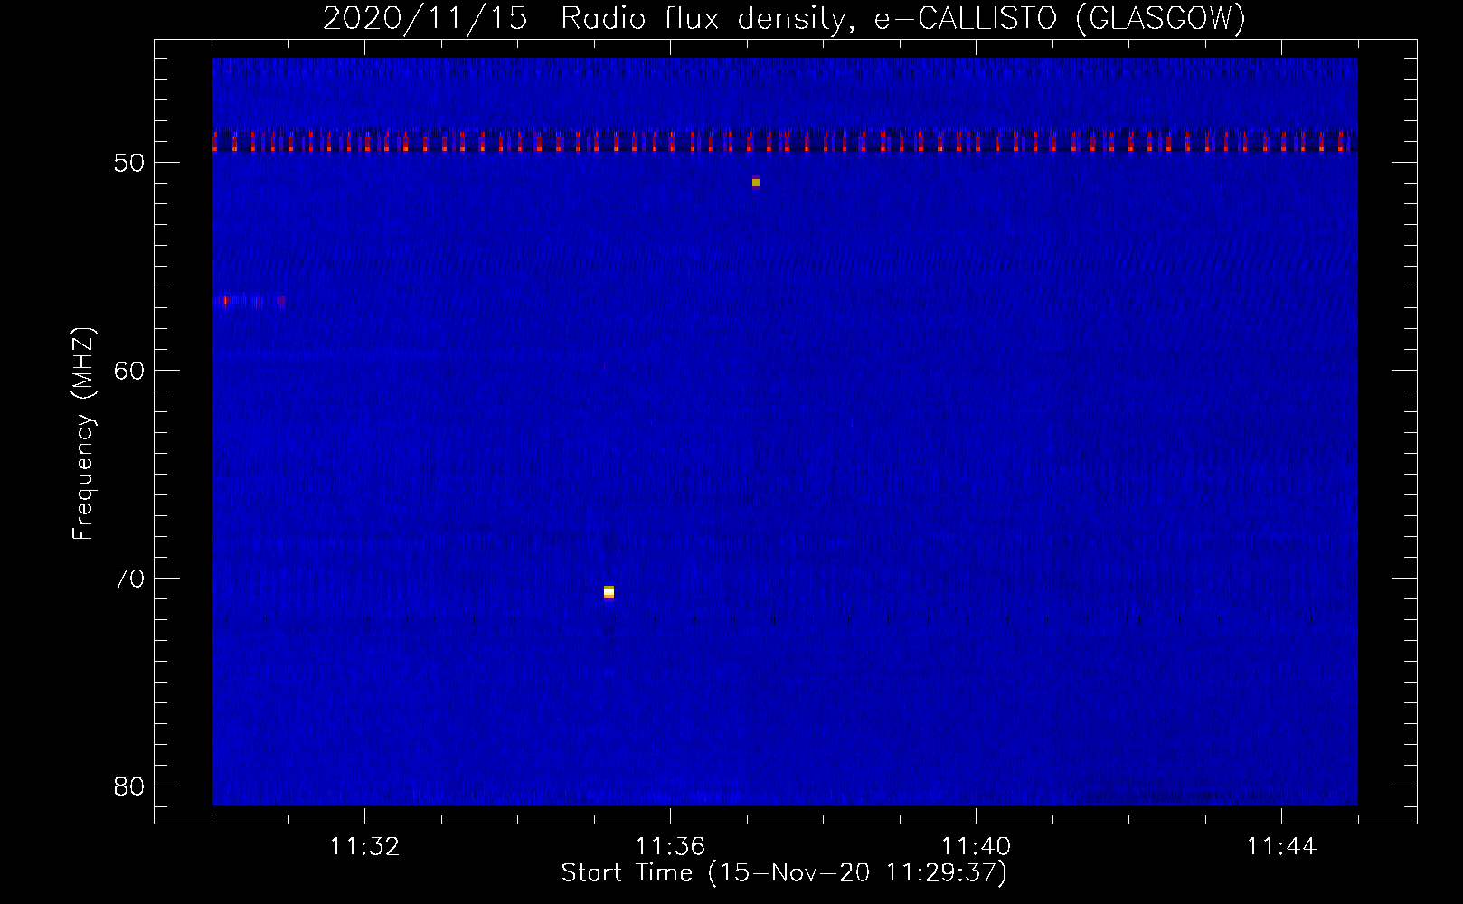Select the 11:32 time tick label

click(364, 847)
